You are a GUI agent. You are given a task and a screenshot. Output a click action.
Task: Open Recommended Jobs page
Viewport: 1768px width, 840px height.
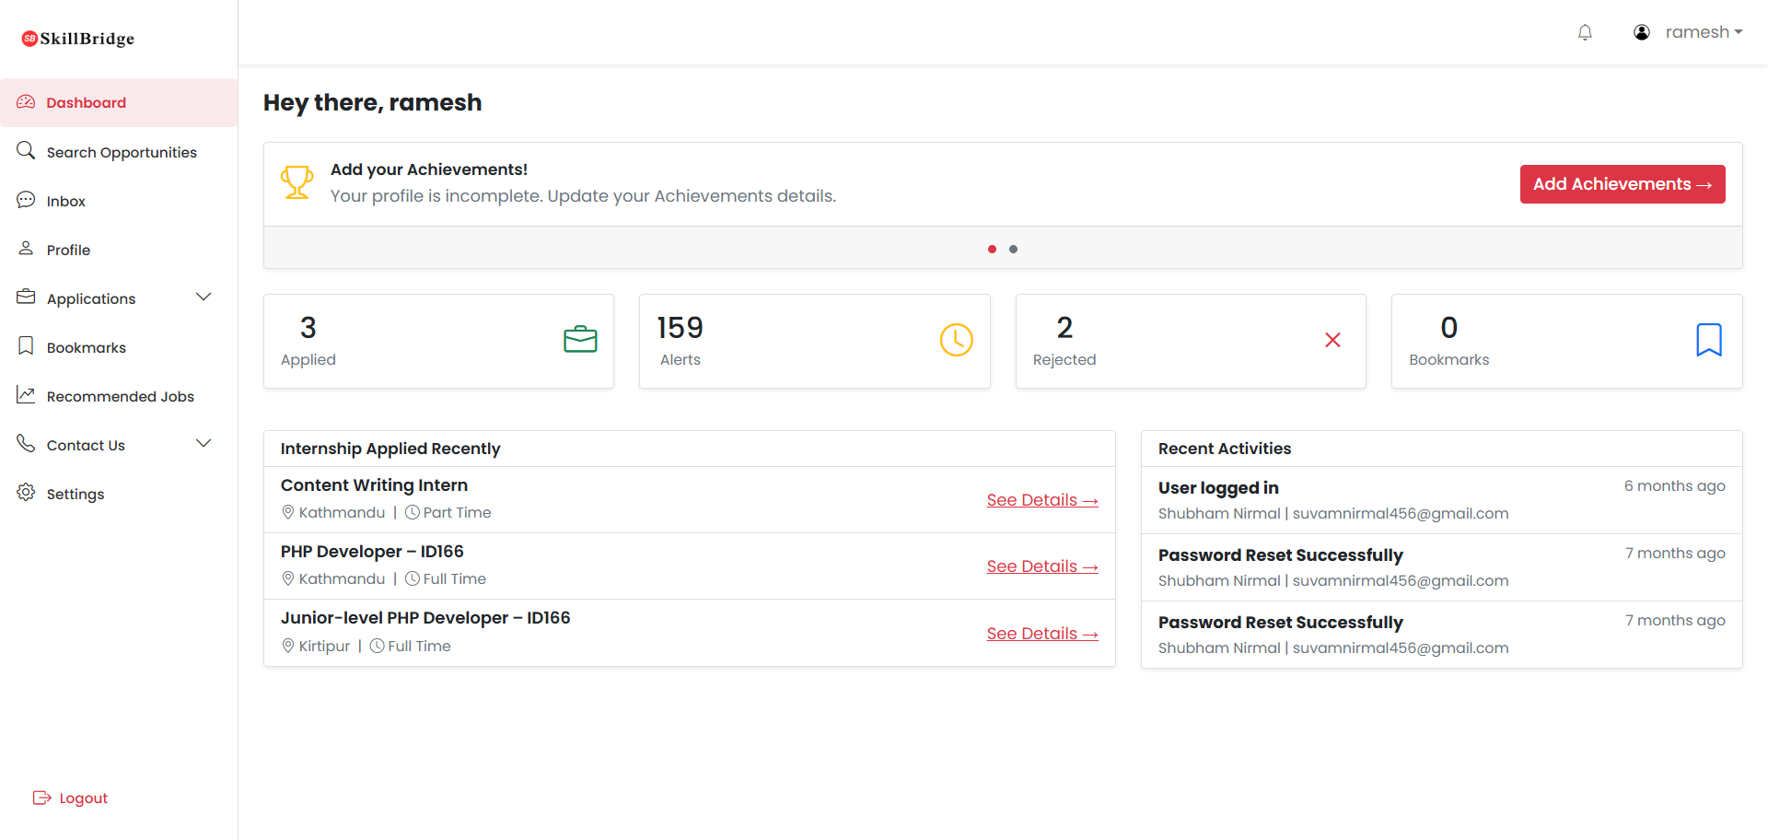pos(120,395)
